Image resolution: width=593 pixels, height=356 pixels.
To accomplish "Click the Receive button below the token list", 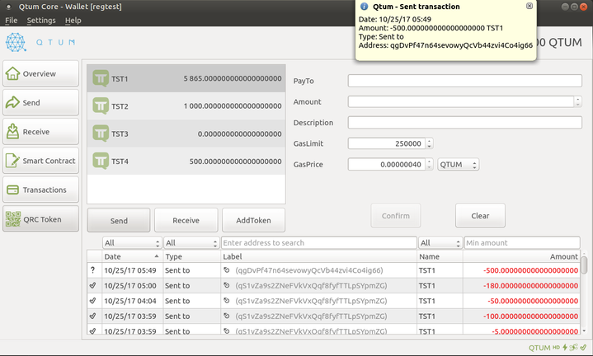I will 186,220.
